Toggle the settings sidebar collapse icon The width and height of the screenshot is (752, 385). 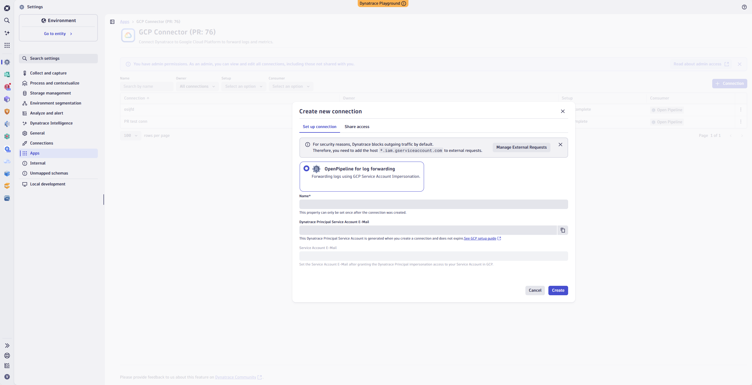(112, 22)
